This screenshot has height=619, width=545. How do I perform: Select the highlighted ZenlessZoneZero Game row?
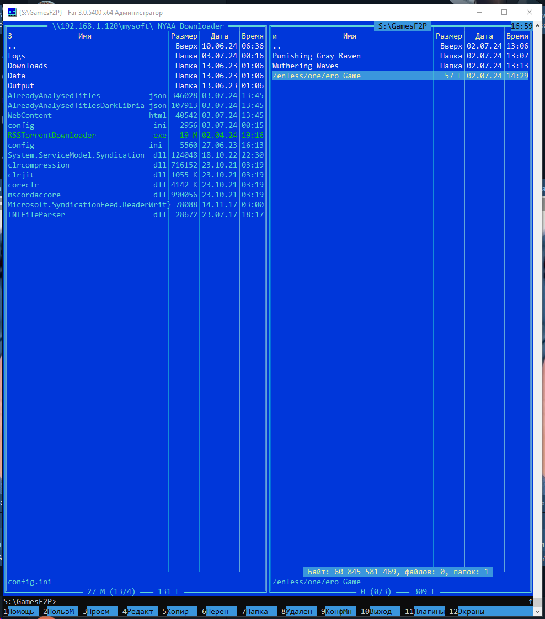click(400, 76)
